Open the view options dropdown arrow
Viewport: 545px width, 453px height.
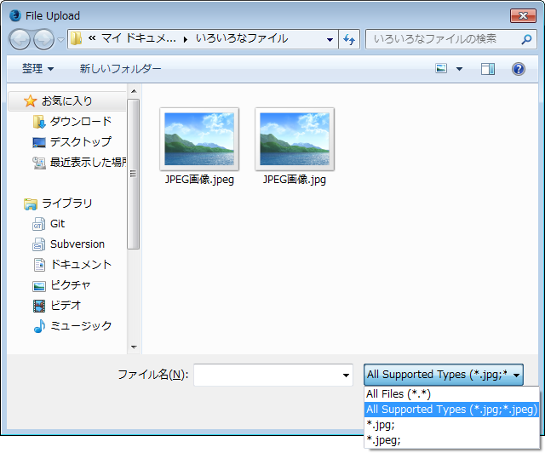459,69
